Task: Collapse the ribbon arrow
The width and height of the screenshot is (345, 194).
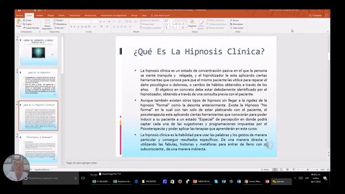Action: pyautogui.click(x=328, y=32)
